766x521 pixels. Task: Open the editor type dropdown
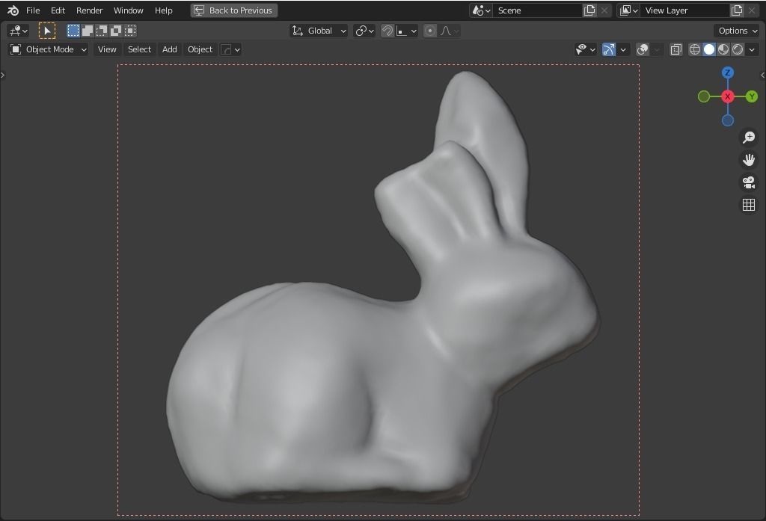(x=19, y=31)
